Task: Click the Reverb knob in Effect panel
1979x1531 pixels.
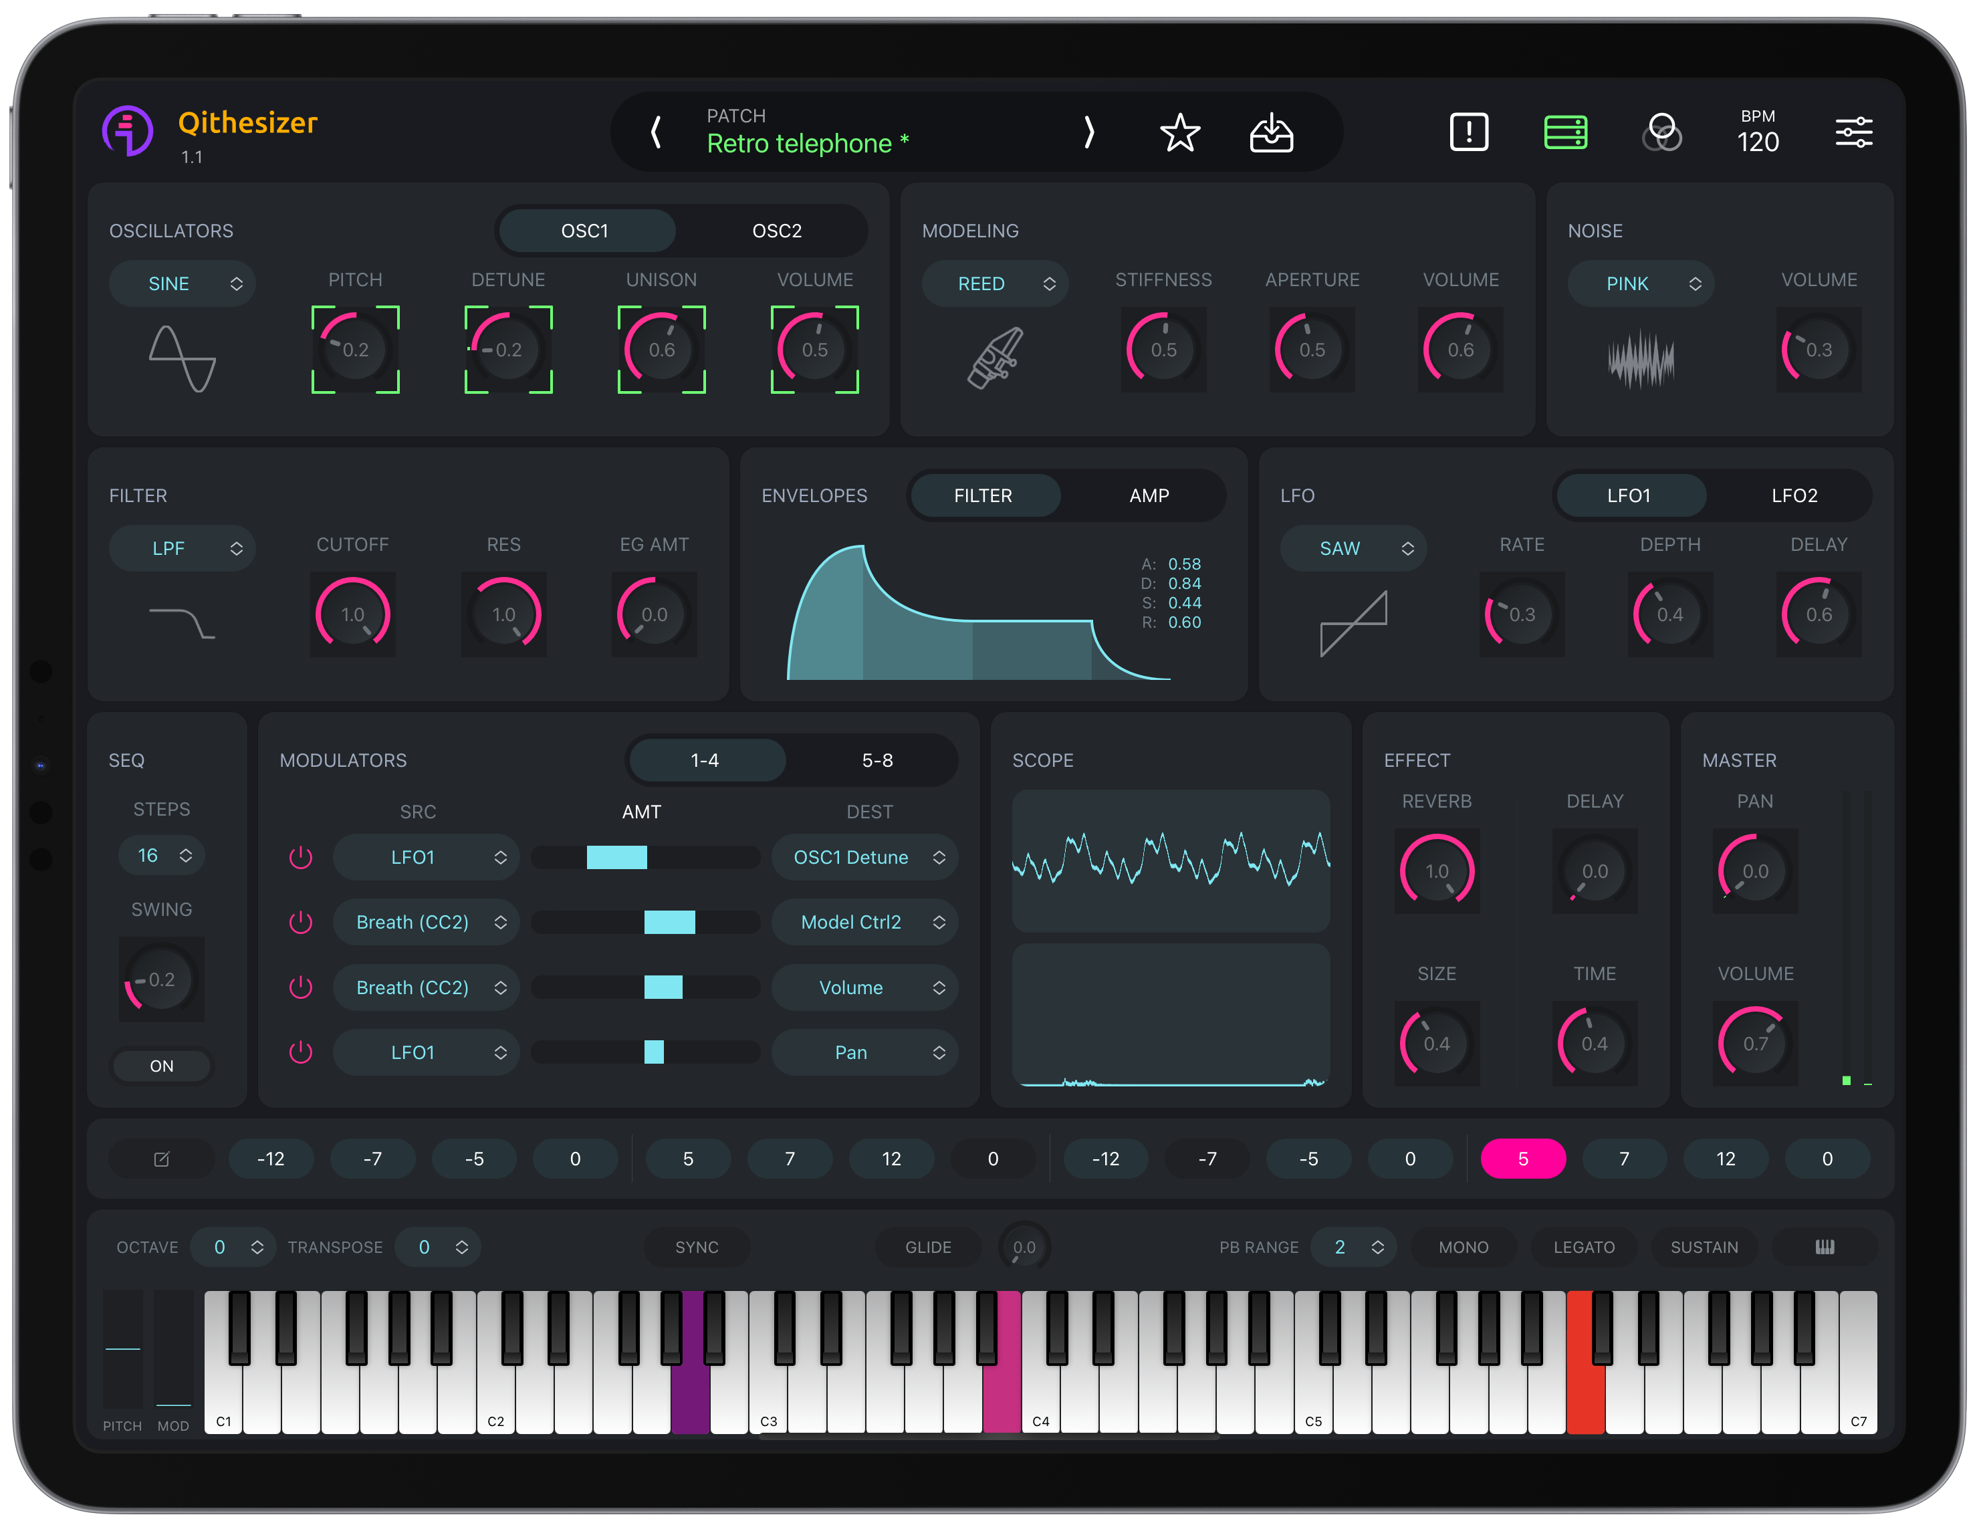Action: [x=1436, y=870]
